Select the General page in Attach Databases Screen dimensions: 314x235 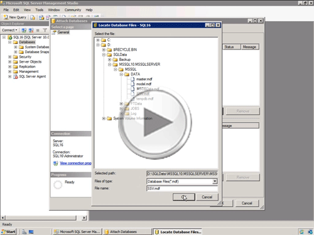63,32
